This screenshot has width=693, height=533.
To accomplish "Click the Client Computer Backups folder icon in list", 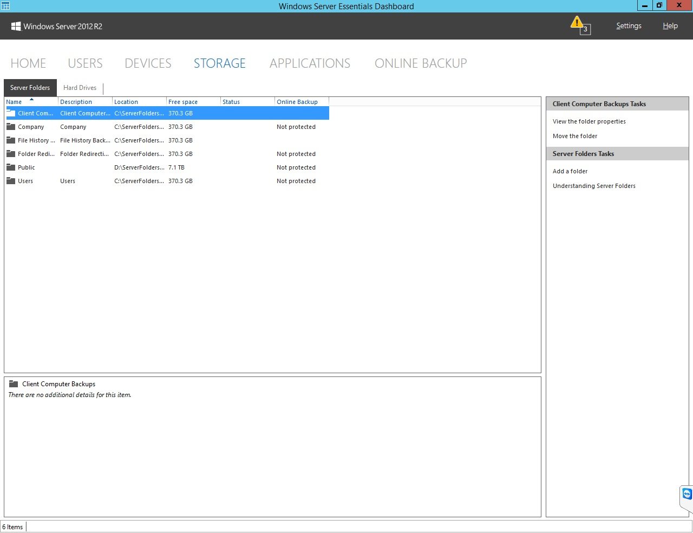I will [11, 113].
